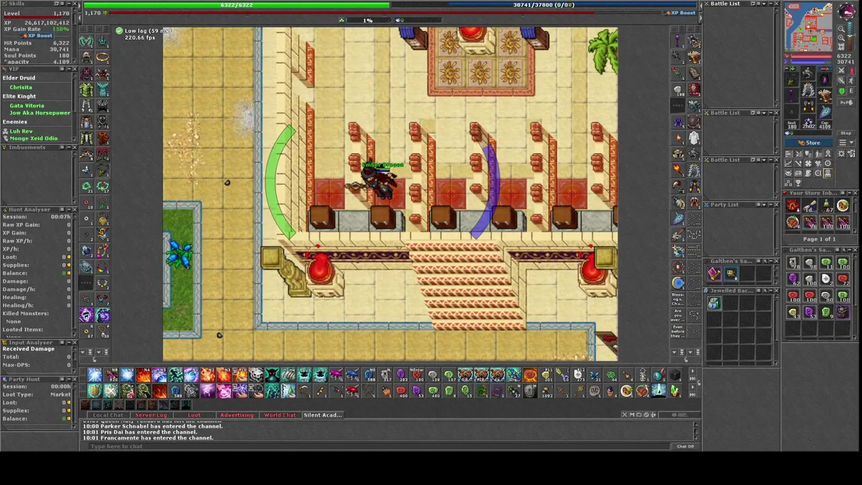The height and width of the screenshot is (485, 862).
Task: Click the chat log scrollbar
Action: click(x=696, y=431)
